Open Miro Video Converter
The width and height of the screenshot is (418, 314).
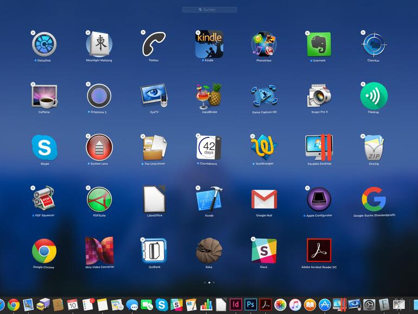tap(99, 250)
